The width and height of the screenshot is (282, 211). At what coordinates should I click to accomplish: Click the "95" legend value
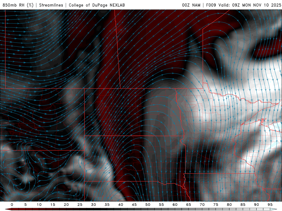[x=270, y=205]
